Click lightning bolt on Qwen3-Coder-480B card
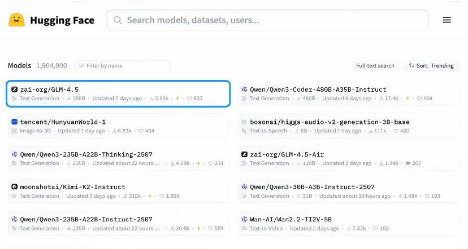 408,98
